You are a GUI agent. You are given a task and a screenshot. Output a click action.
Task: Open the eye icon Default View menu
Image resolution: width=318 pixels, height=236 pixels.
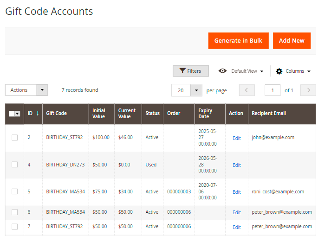pyautogui.click(x=240, y=71)
